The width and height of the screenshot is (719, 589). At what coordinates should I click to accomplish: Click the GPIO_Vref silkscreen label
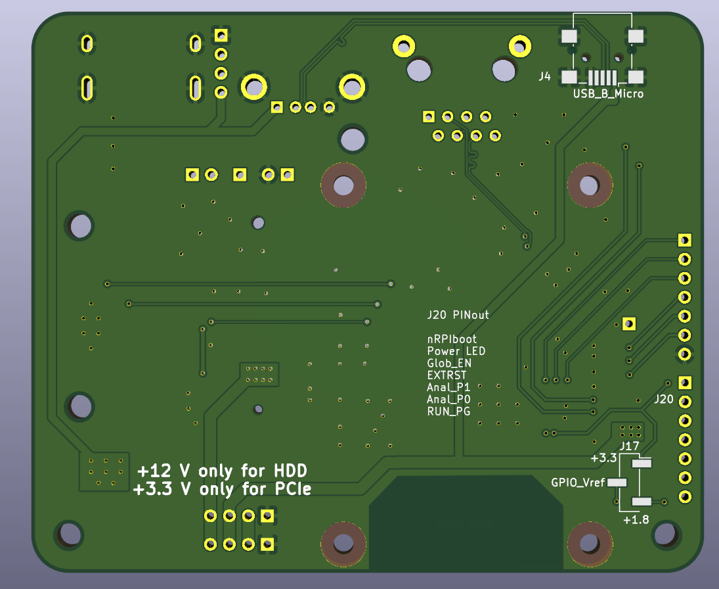tap(578, 483)
